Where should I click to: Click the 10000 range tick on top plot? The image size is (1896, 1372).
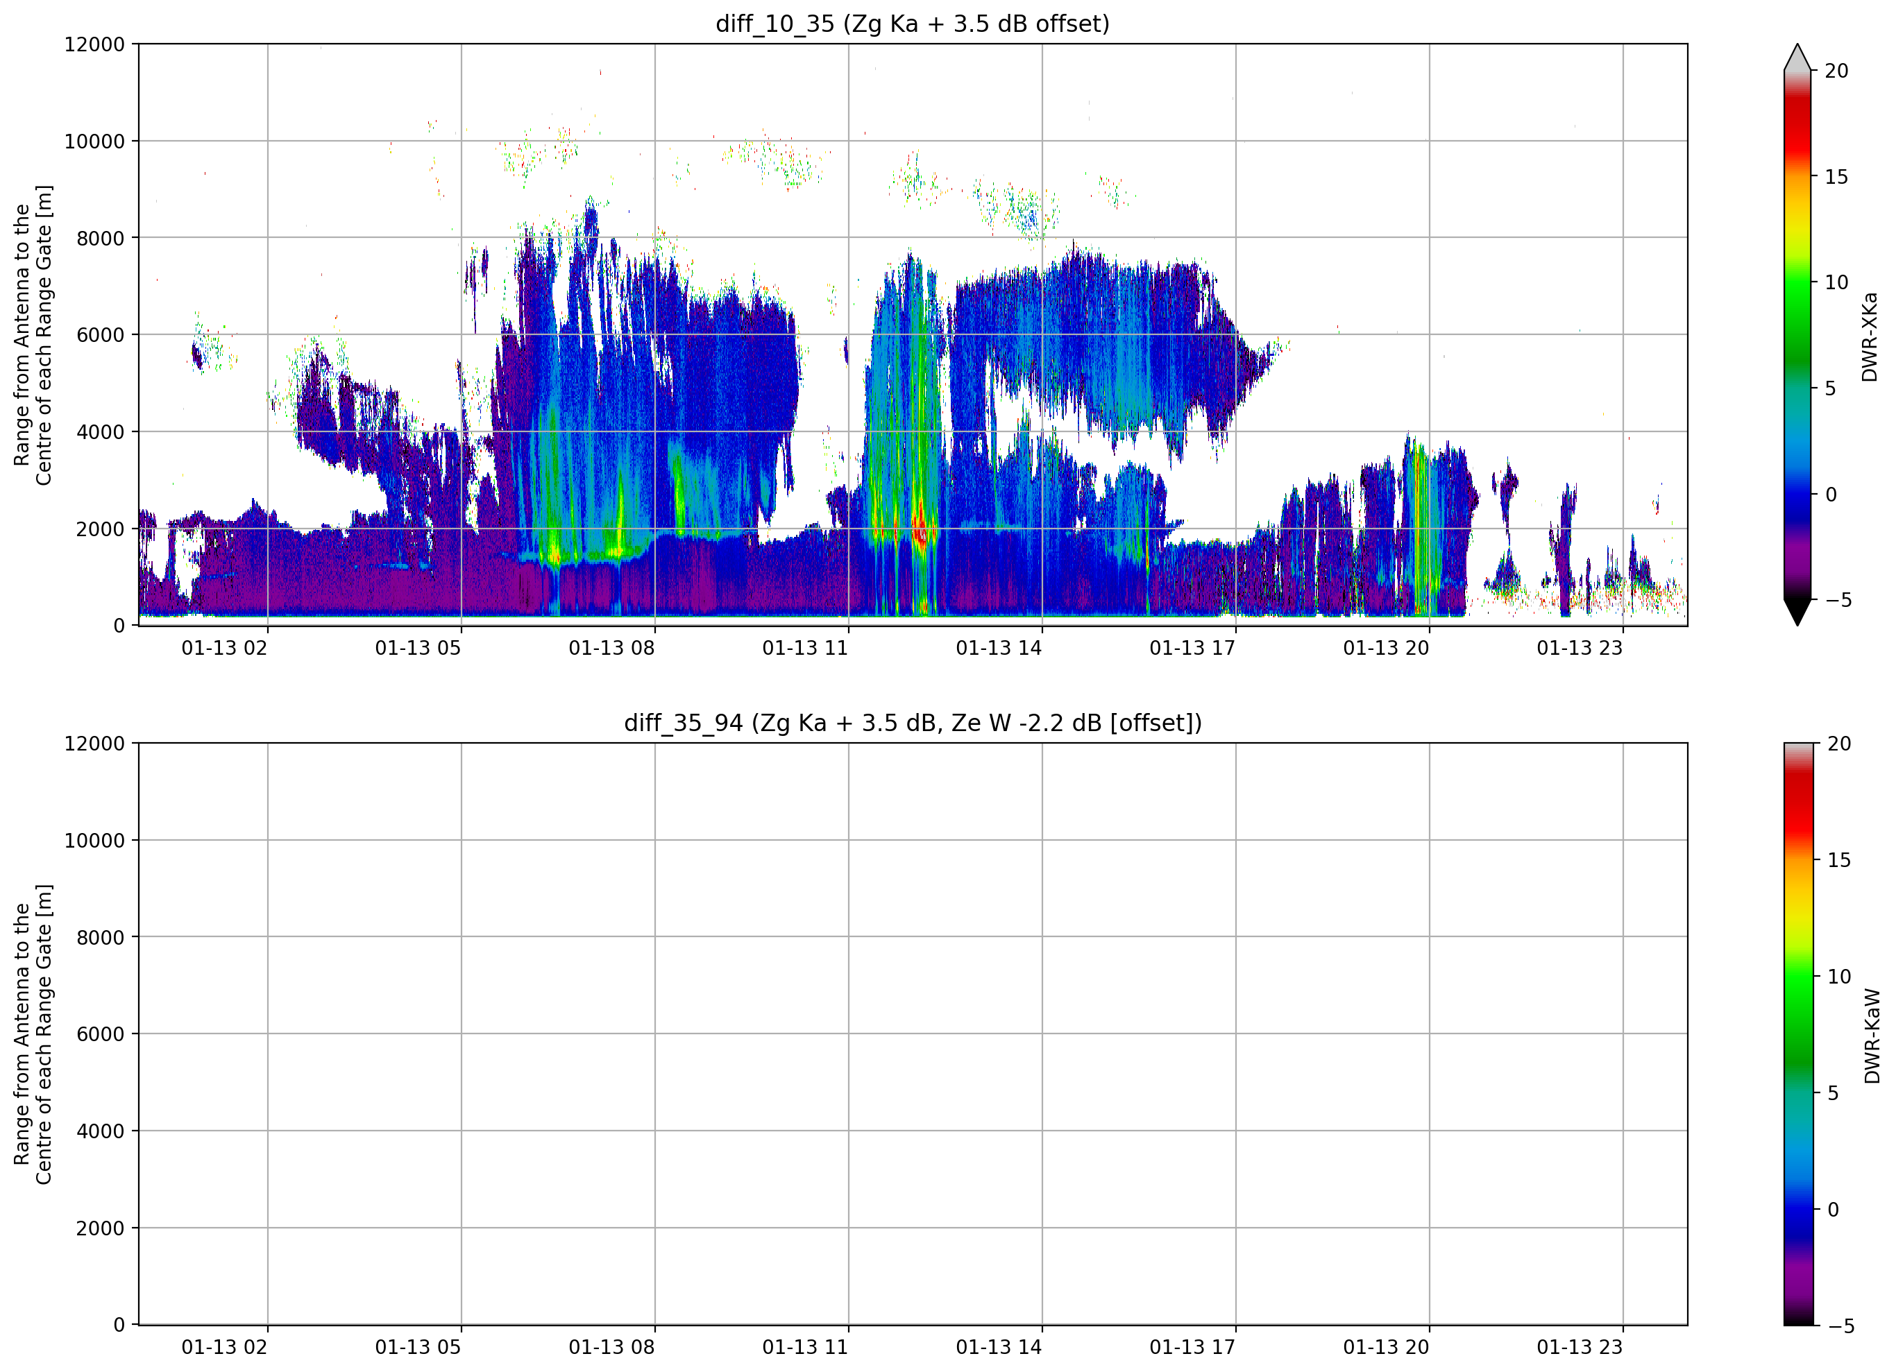click(x=94, y=142)
